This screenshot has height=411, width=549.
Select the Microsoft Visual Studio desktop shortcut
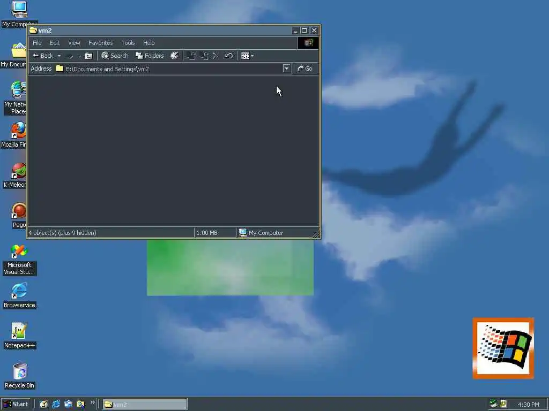(19, 260)
